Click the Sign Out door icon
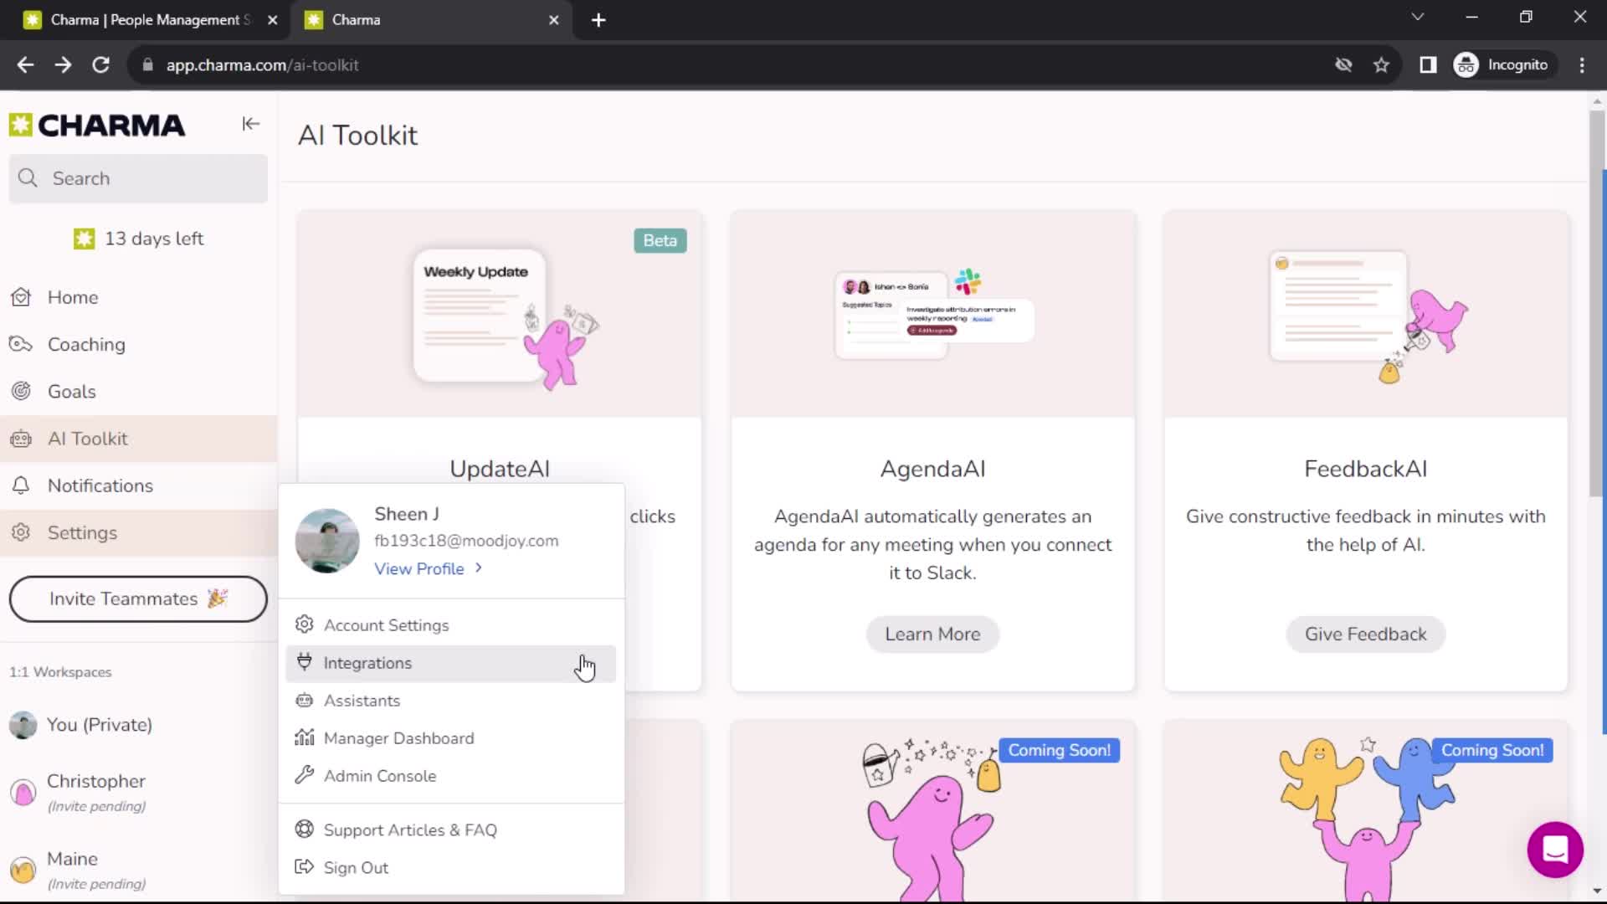 pyautogui.click(x=305, y=867)
